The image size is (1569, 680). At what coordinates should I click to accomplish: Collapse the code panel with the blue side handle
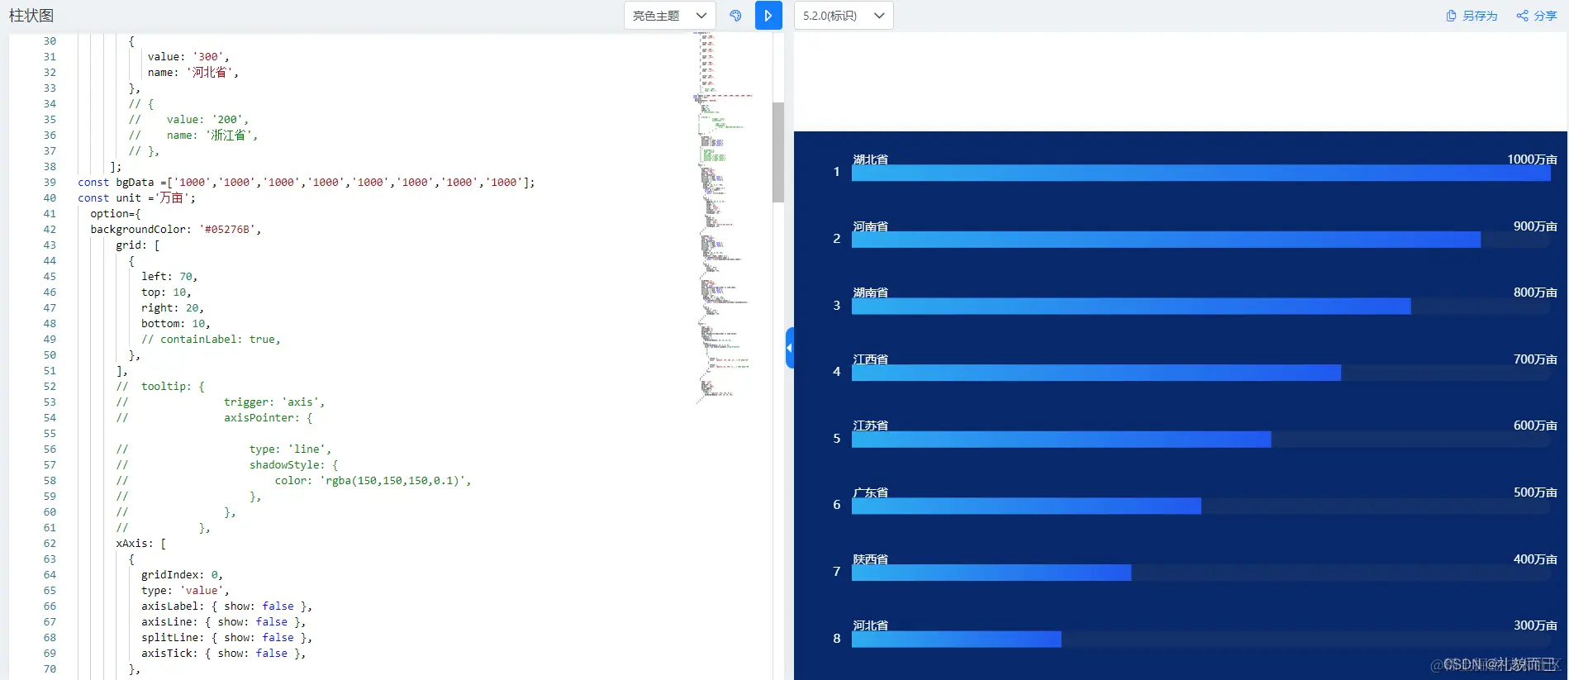tap(789, 348)
